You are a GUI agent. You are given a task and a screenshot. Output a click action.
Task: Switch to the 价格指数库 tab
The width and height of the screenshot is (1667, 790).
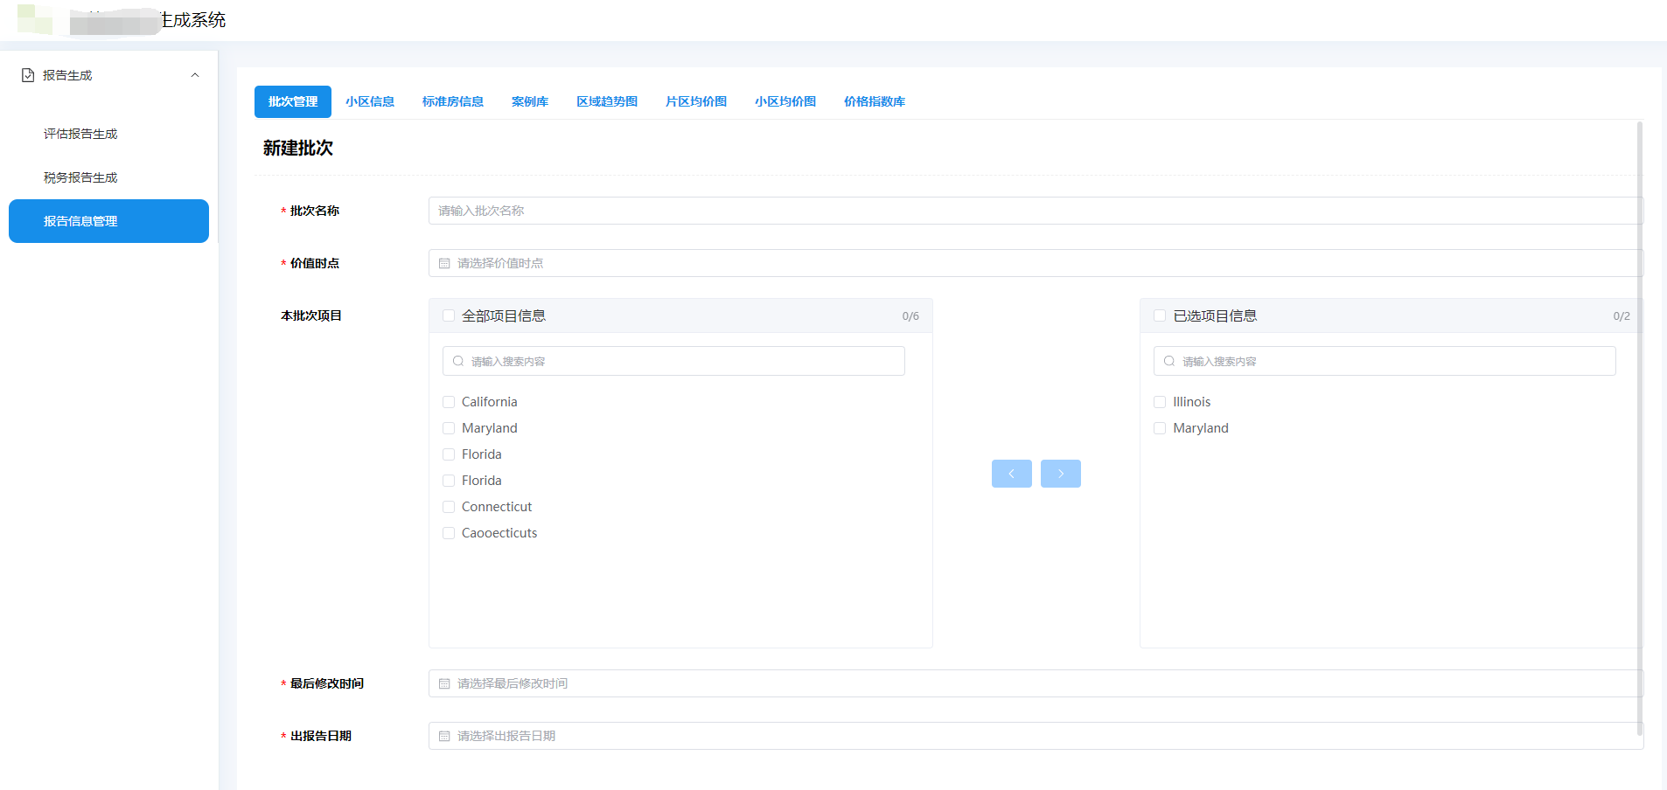point(875,101)
